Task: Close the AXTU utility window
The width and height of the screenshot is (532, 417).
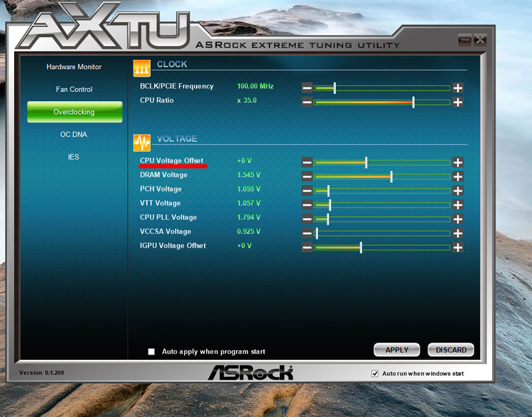Action: (480, 40)
